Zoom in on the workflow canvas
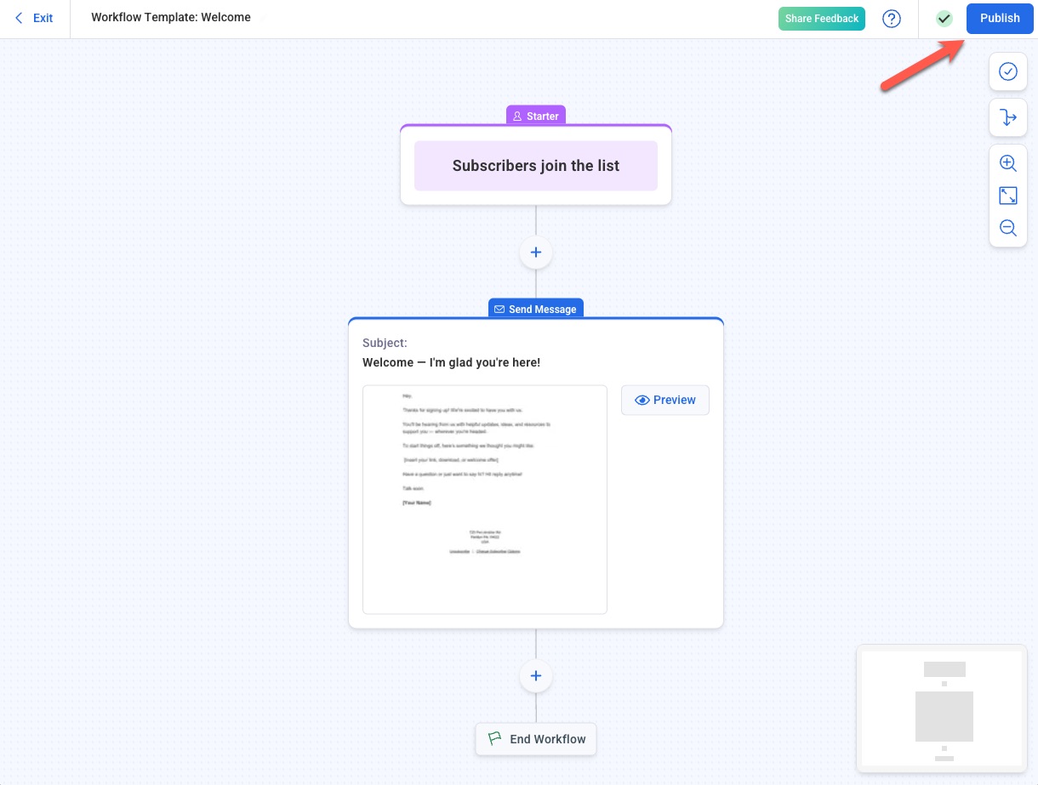Viewport: 1038px width, 785px height. coord(1007,163)
